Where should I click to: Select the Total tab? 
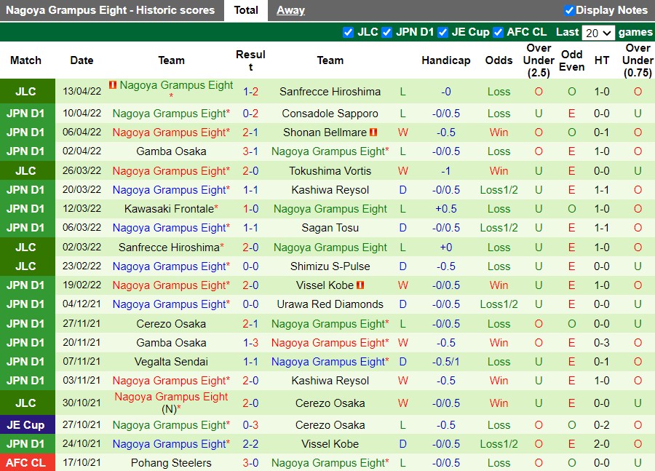[245, 9]
